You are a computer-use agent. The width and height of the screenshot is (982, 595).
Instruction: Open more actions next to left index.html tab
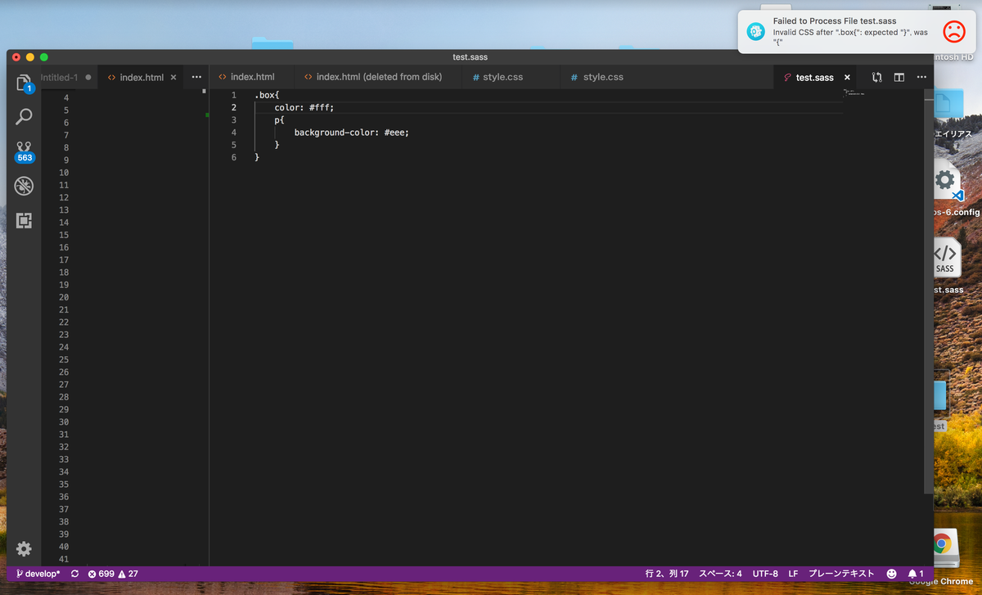pos(196,78)
